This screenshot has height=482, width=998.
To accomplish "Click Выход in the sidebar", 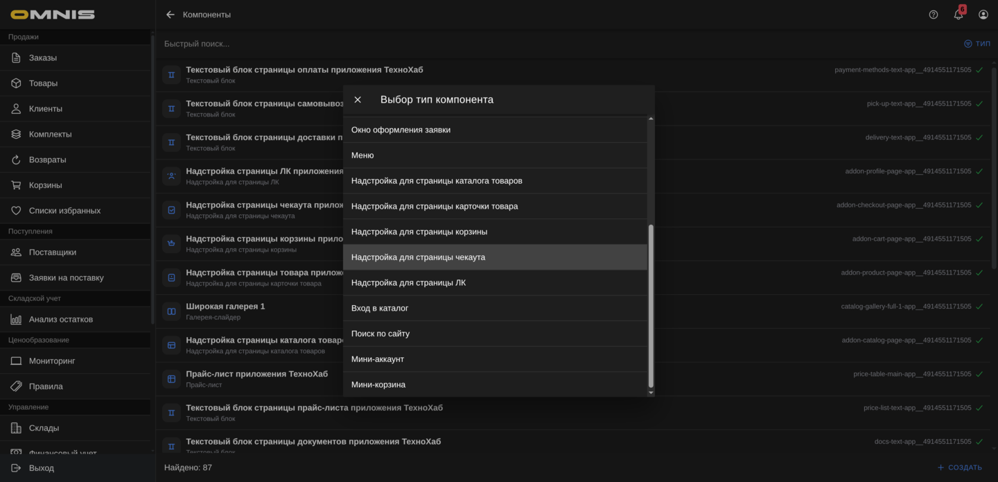I will point(42,468).
